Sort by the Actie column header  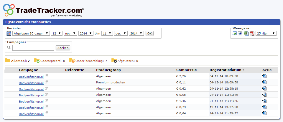267,70
